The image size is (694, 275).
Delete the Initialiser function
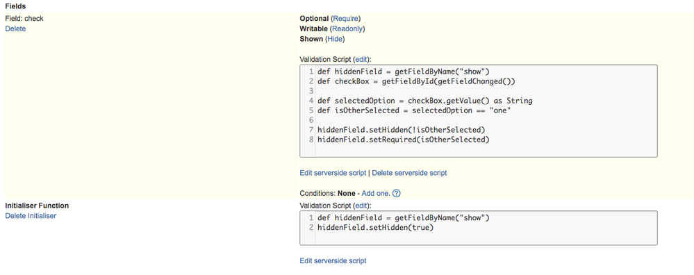coord(31,216)
